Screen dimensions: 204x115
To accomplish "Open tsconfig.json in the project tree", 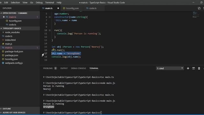I will pyautogui.click(x=11, y=59).
